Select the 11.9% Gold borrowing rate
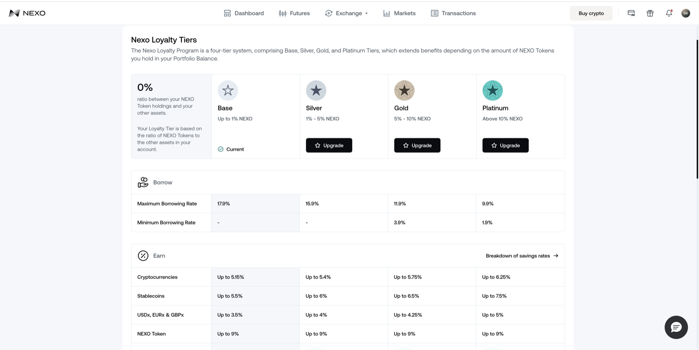The image size is (699, 350). (400, 204)
